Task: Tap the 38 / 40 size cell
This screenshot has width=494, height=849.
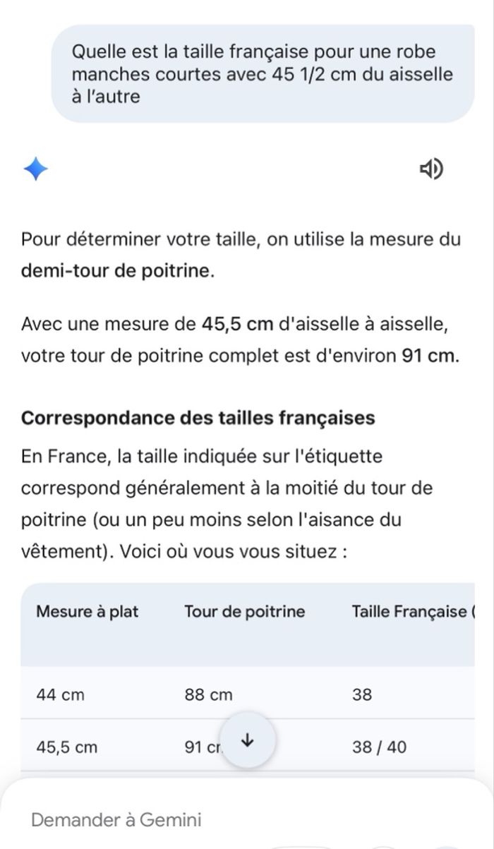Action: 379,747
